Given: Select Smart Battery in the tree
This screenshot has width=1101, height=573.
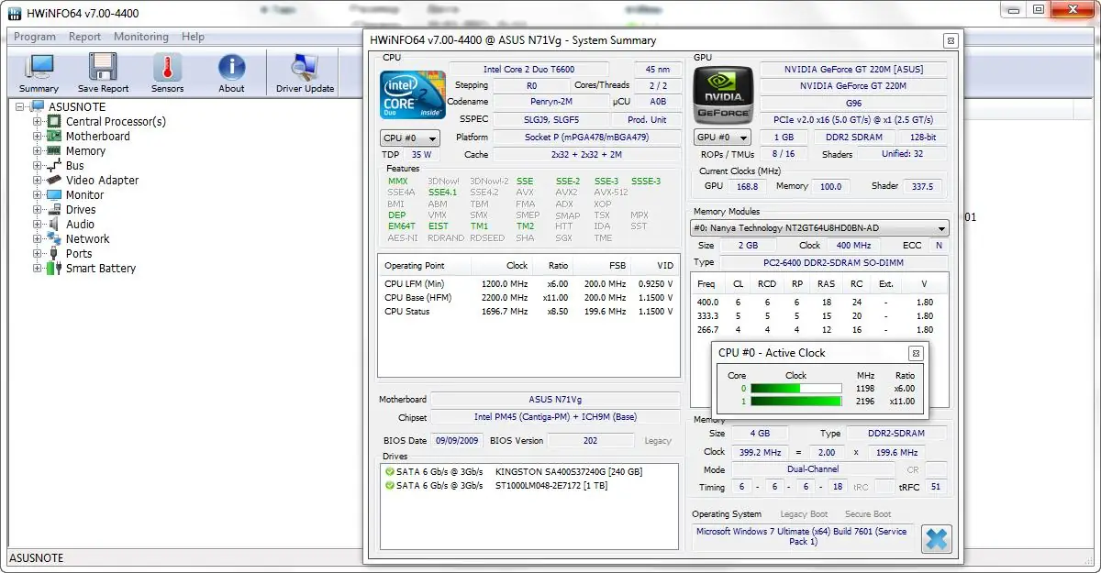Looking at the screenshot, I should 100,269.
